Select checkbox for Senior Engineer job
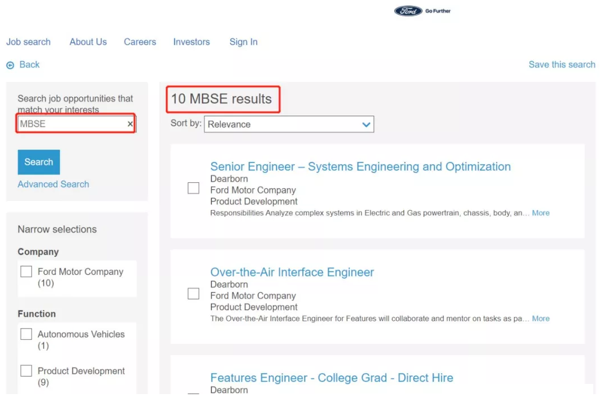600x415 pixels. (194, 188)
